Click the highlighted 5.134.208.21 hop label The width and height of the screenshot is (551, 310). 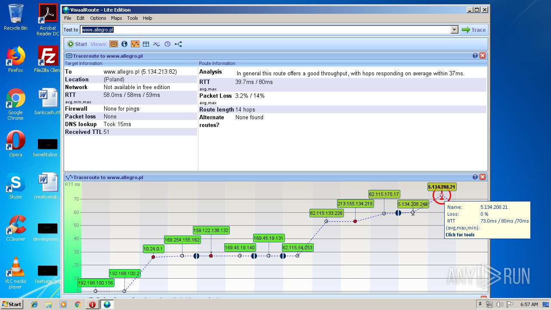tap(442, 187)
